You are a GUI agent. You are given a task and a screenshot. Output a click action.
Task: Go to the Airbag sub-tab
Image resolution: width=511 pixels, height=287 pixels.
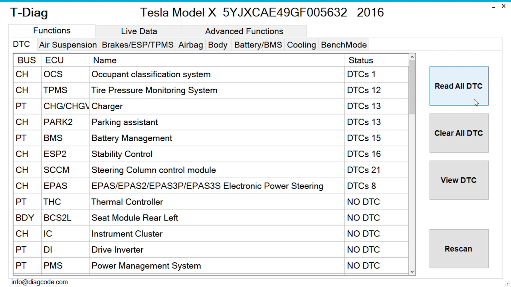click(x=190, y=45)
